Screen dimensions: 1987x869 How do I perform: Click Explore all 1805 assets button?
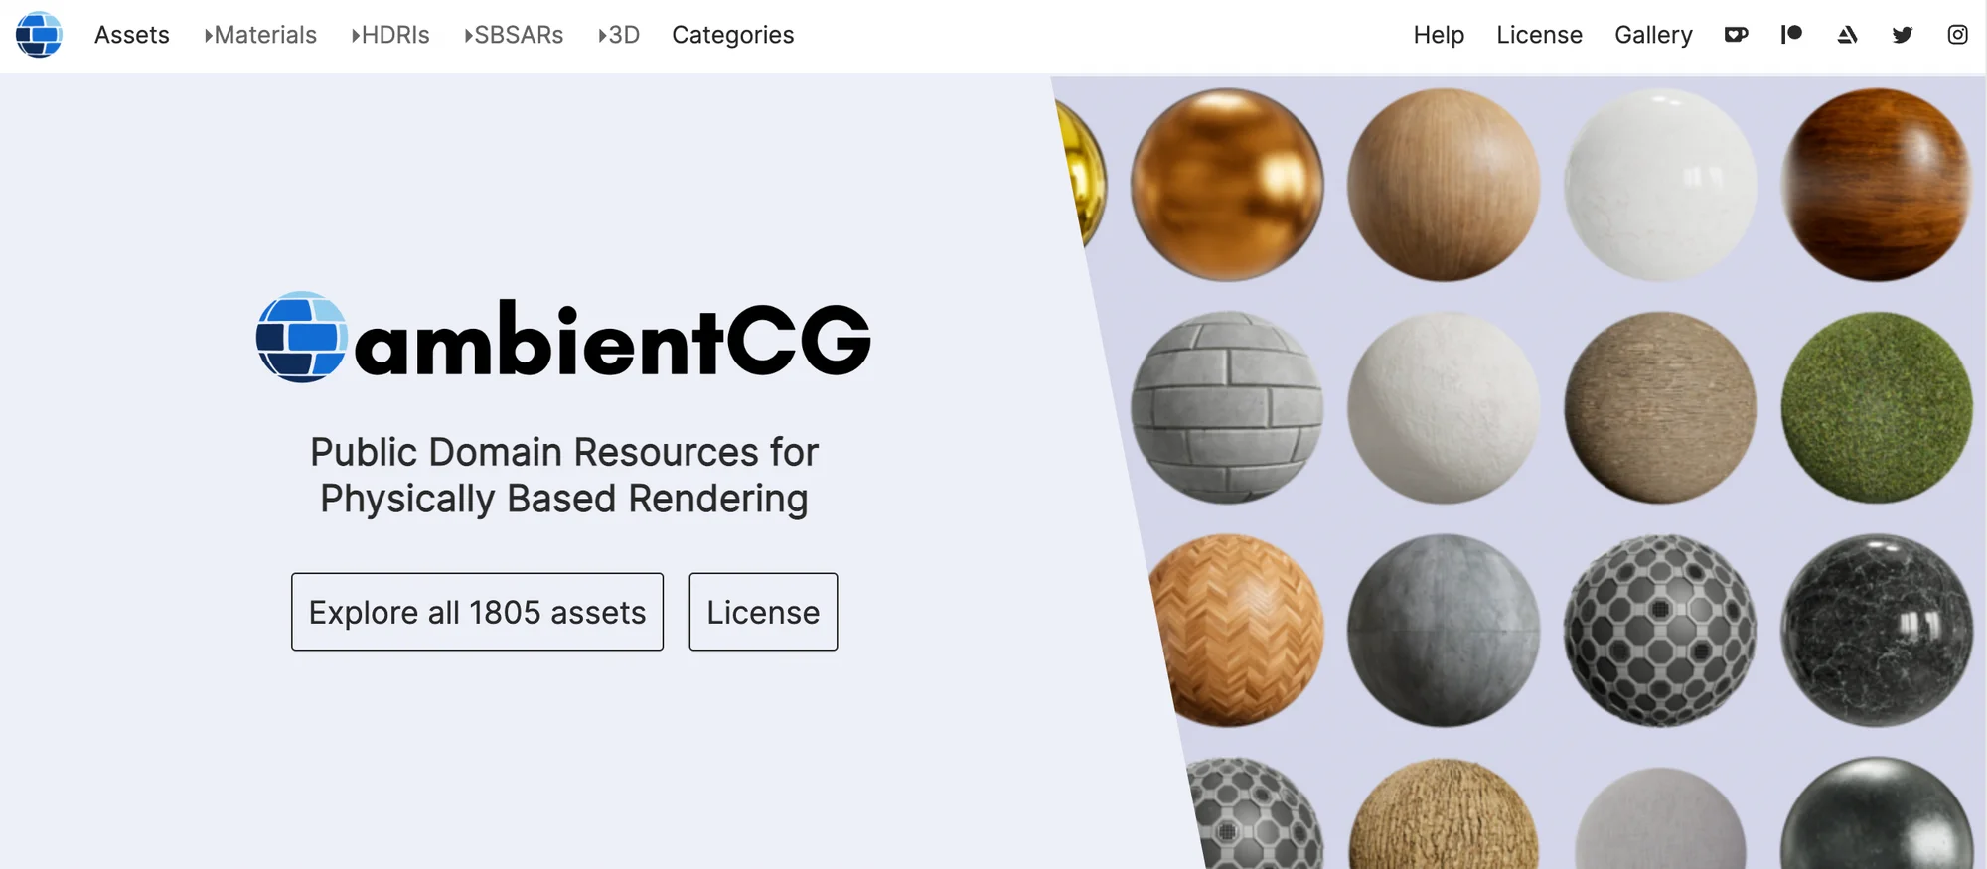pos(477,612)
